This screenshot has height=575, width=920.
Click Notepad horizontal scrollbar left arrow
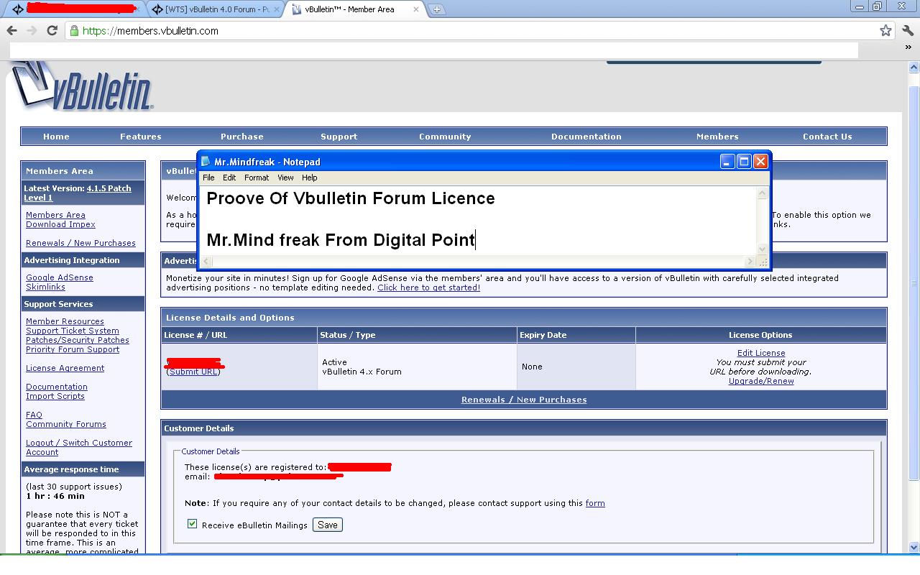(207, 262)
